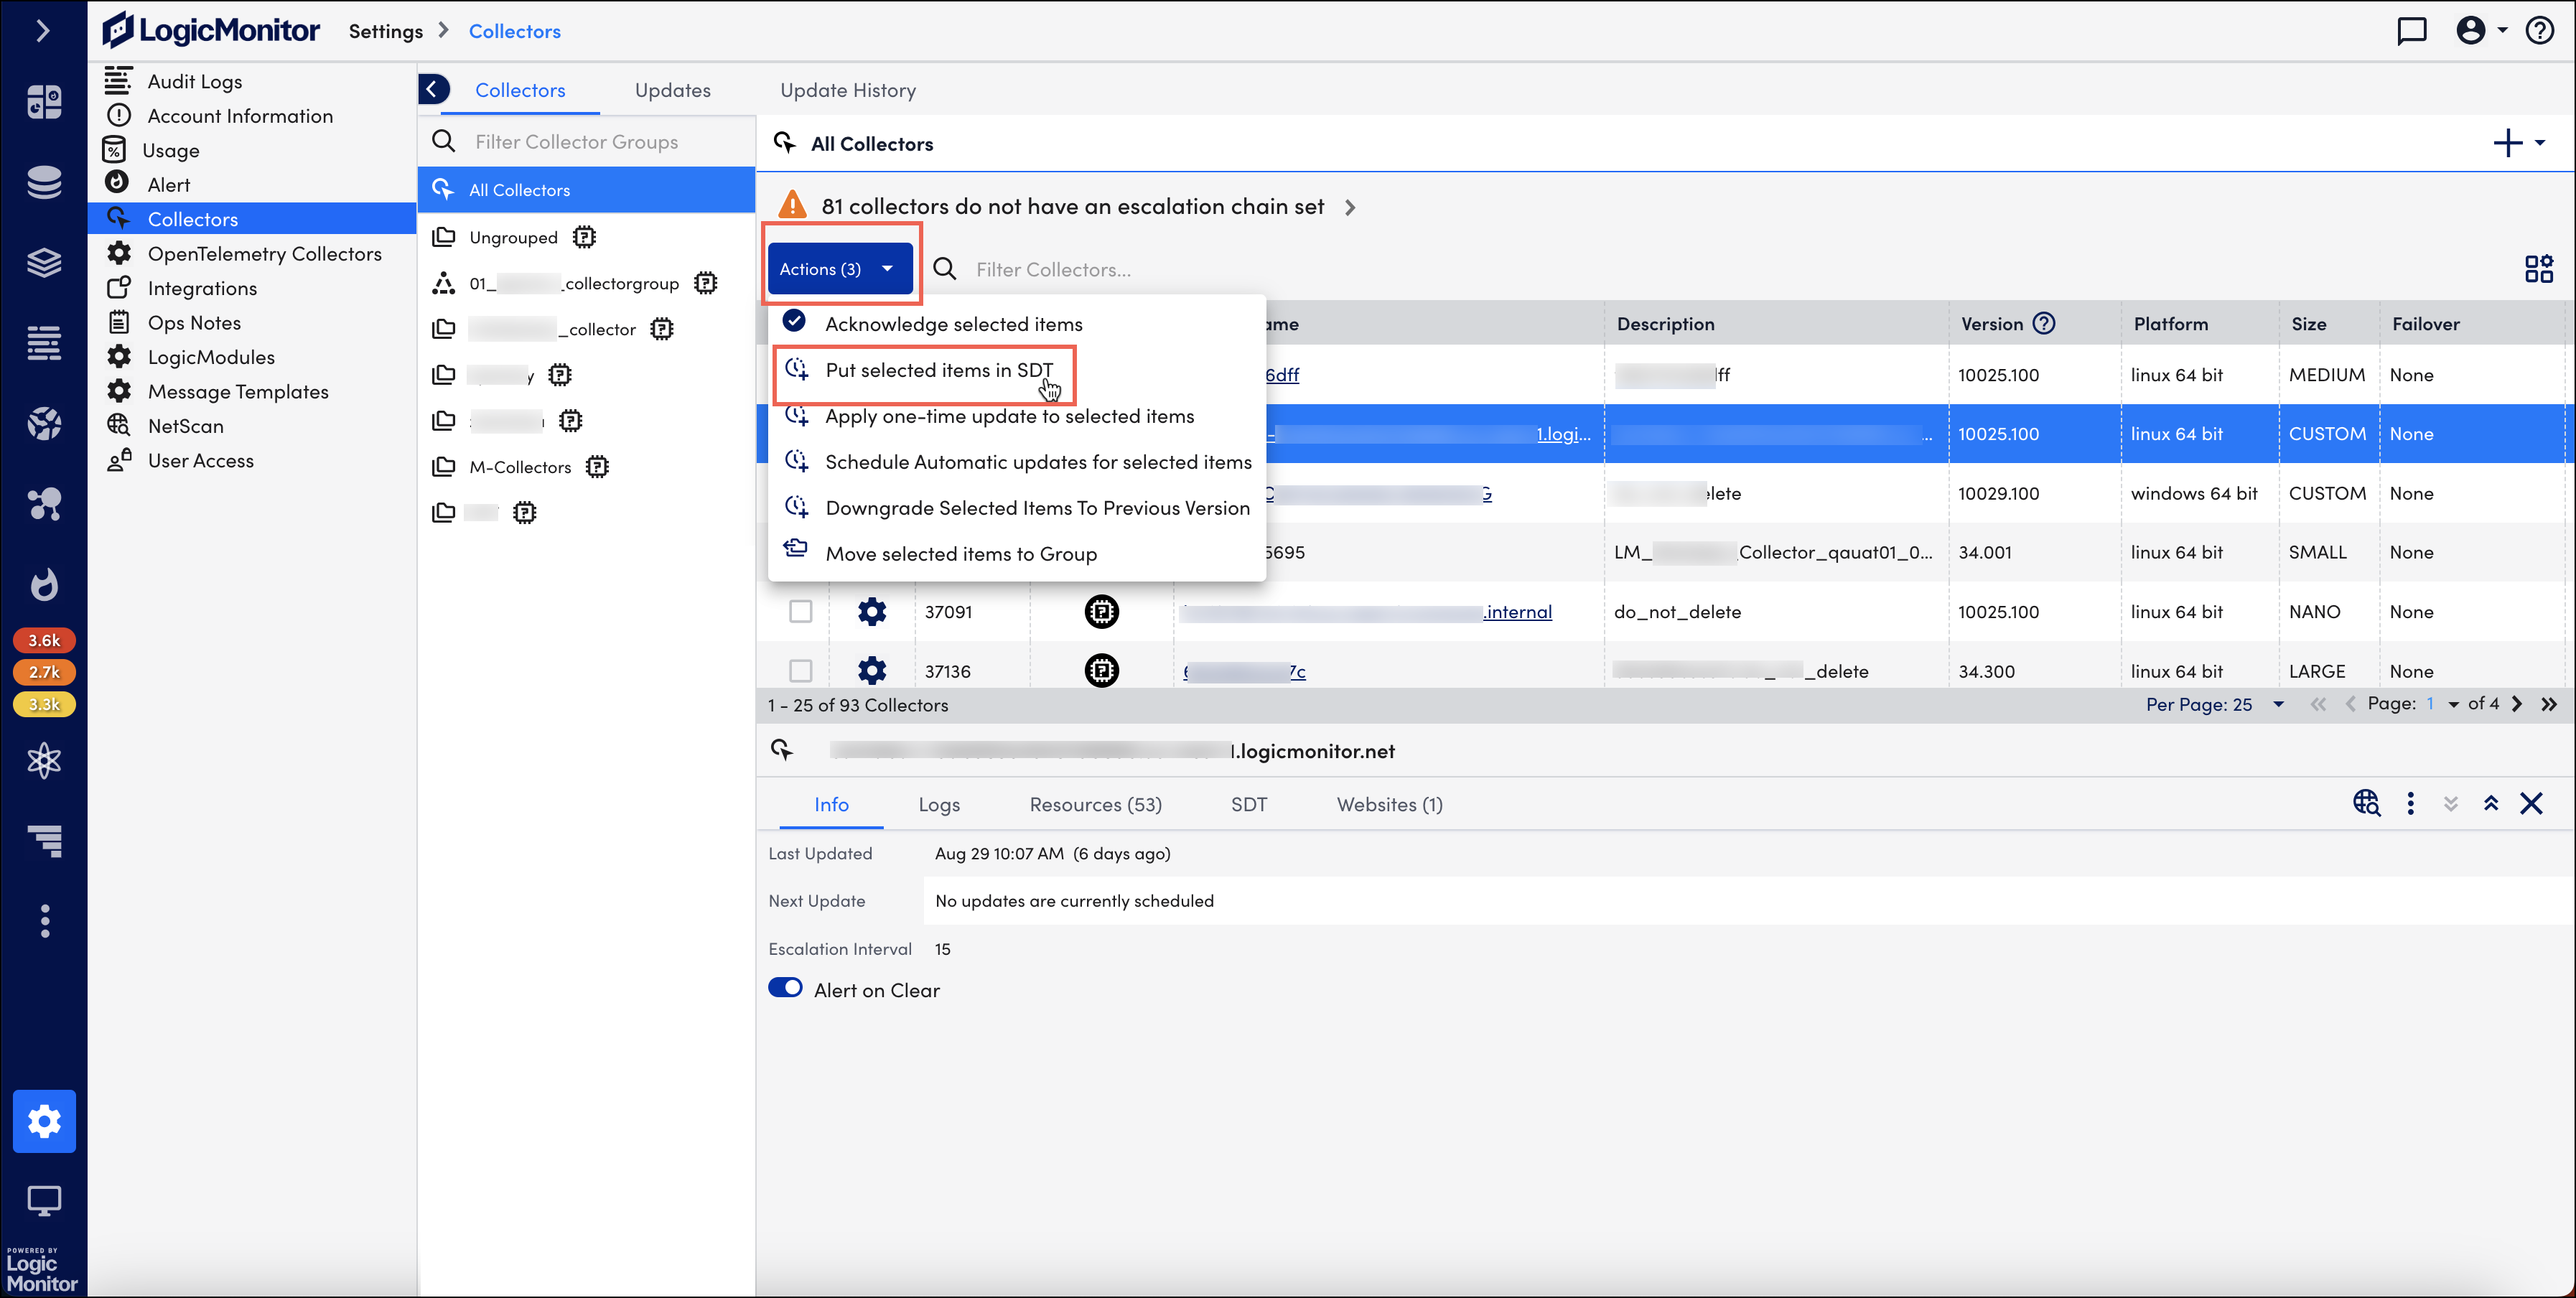Image resolution: width=2576 pixels, height=1298 pixels.
Task: Open the Per Page 25 dropdown
Action: click(2213, 704)
